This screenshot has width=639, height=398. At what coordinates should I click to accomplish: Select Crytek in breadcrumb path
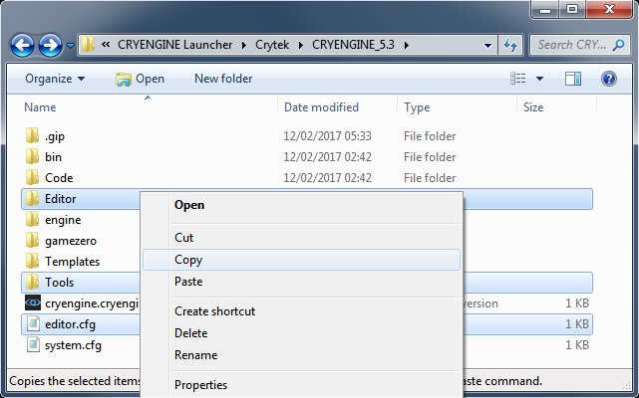[x=272, y=44]
